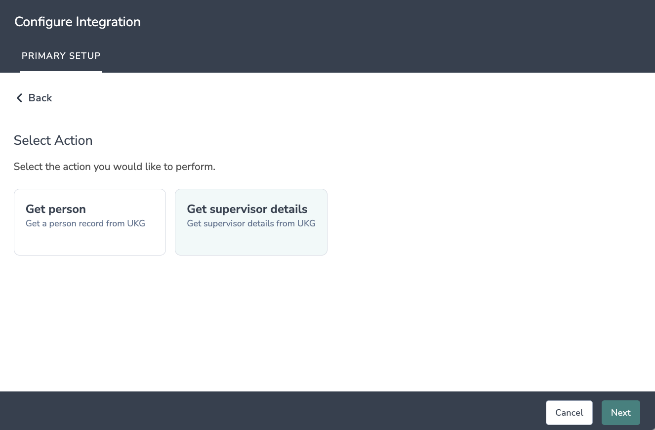Click empty space inside the highlighted supervisor card

tap(251, 242)
